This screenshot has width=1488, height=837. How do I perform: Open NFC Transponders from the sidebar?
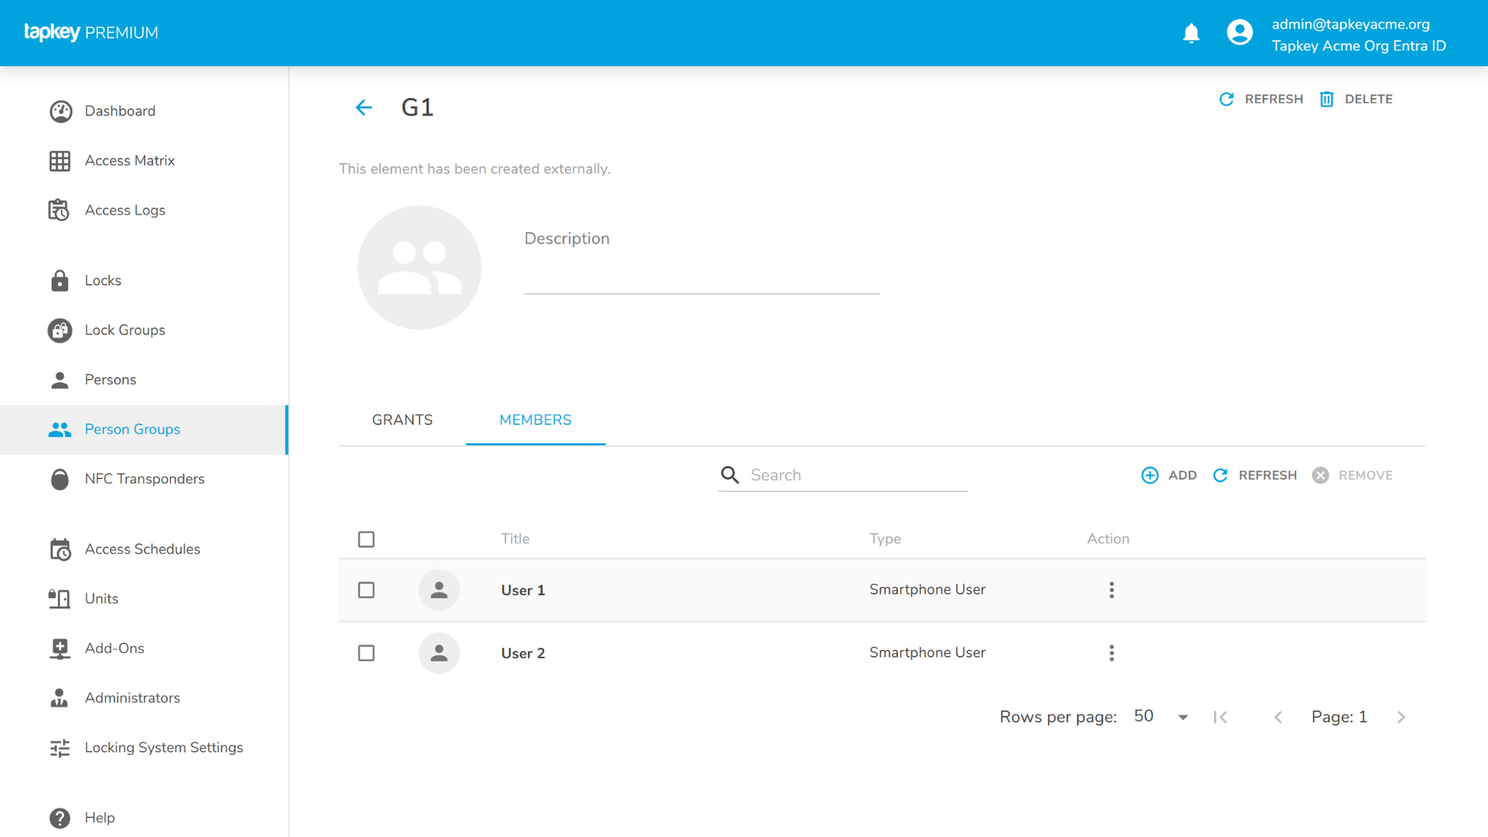[144, 479]
